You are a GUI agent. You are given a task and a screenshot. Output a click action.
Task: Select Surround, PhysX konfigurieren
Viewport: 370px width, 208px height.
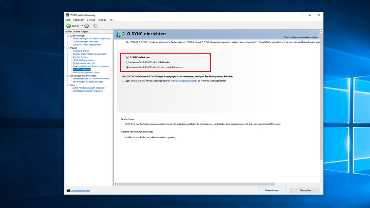coord(87,45)
